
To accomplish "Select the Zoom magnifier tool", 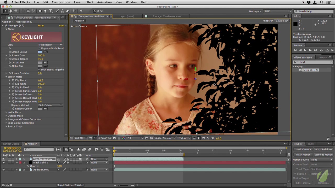I will coord(16,11).
